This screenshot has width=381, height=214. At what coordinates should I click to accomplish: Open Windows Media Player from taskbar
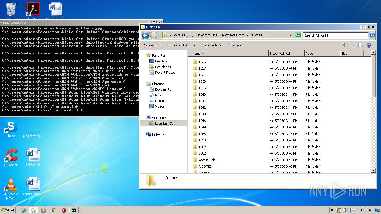(x=44, y=210)
